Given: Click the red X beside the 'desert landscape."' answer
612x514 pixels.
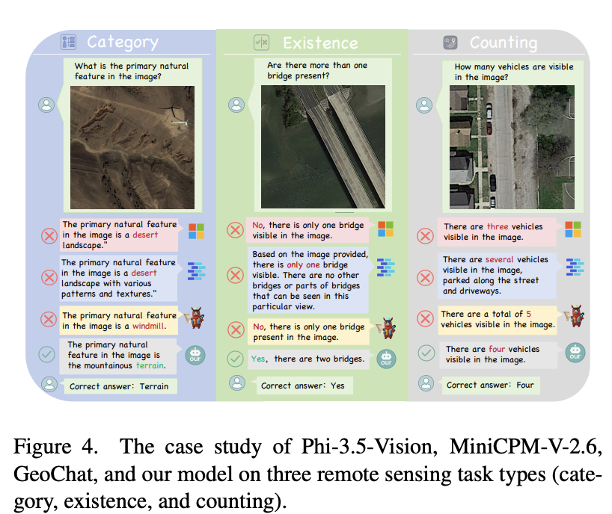Looking at the screenshot, I should (49, 236).
